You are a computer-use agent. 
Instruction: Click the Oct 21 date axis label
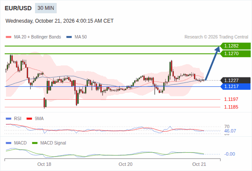click(x=199, y=164)
